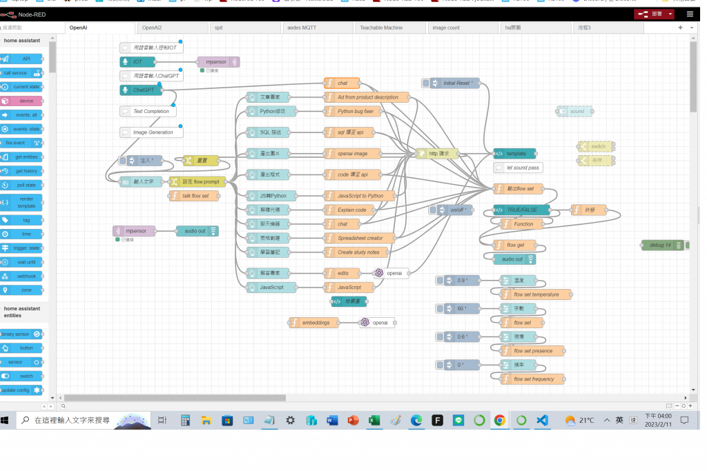
Task: Select the openai image function node
Action: pyautogui.click(x=352, y=154)
